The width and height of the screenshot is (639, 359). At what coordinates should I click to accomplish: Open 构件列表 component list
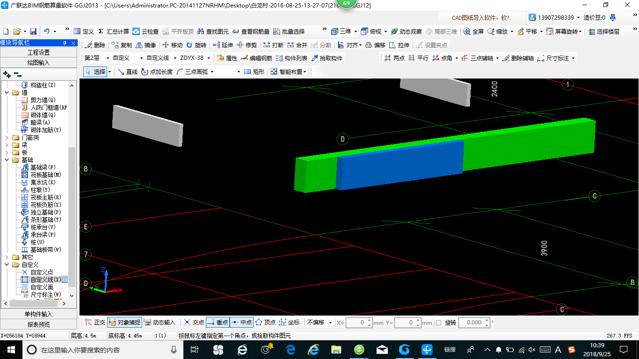click(292, 58)
